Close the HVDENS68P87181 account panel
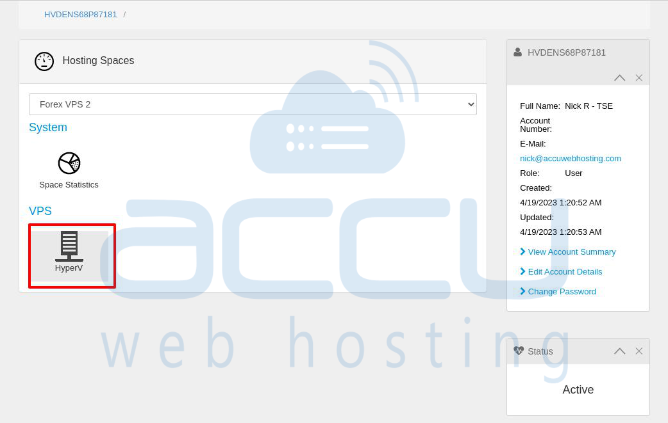Screen dimensions: 668x423 click(x=639, y=78)
